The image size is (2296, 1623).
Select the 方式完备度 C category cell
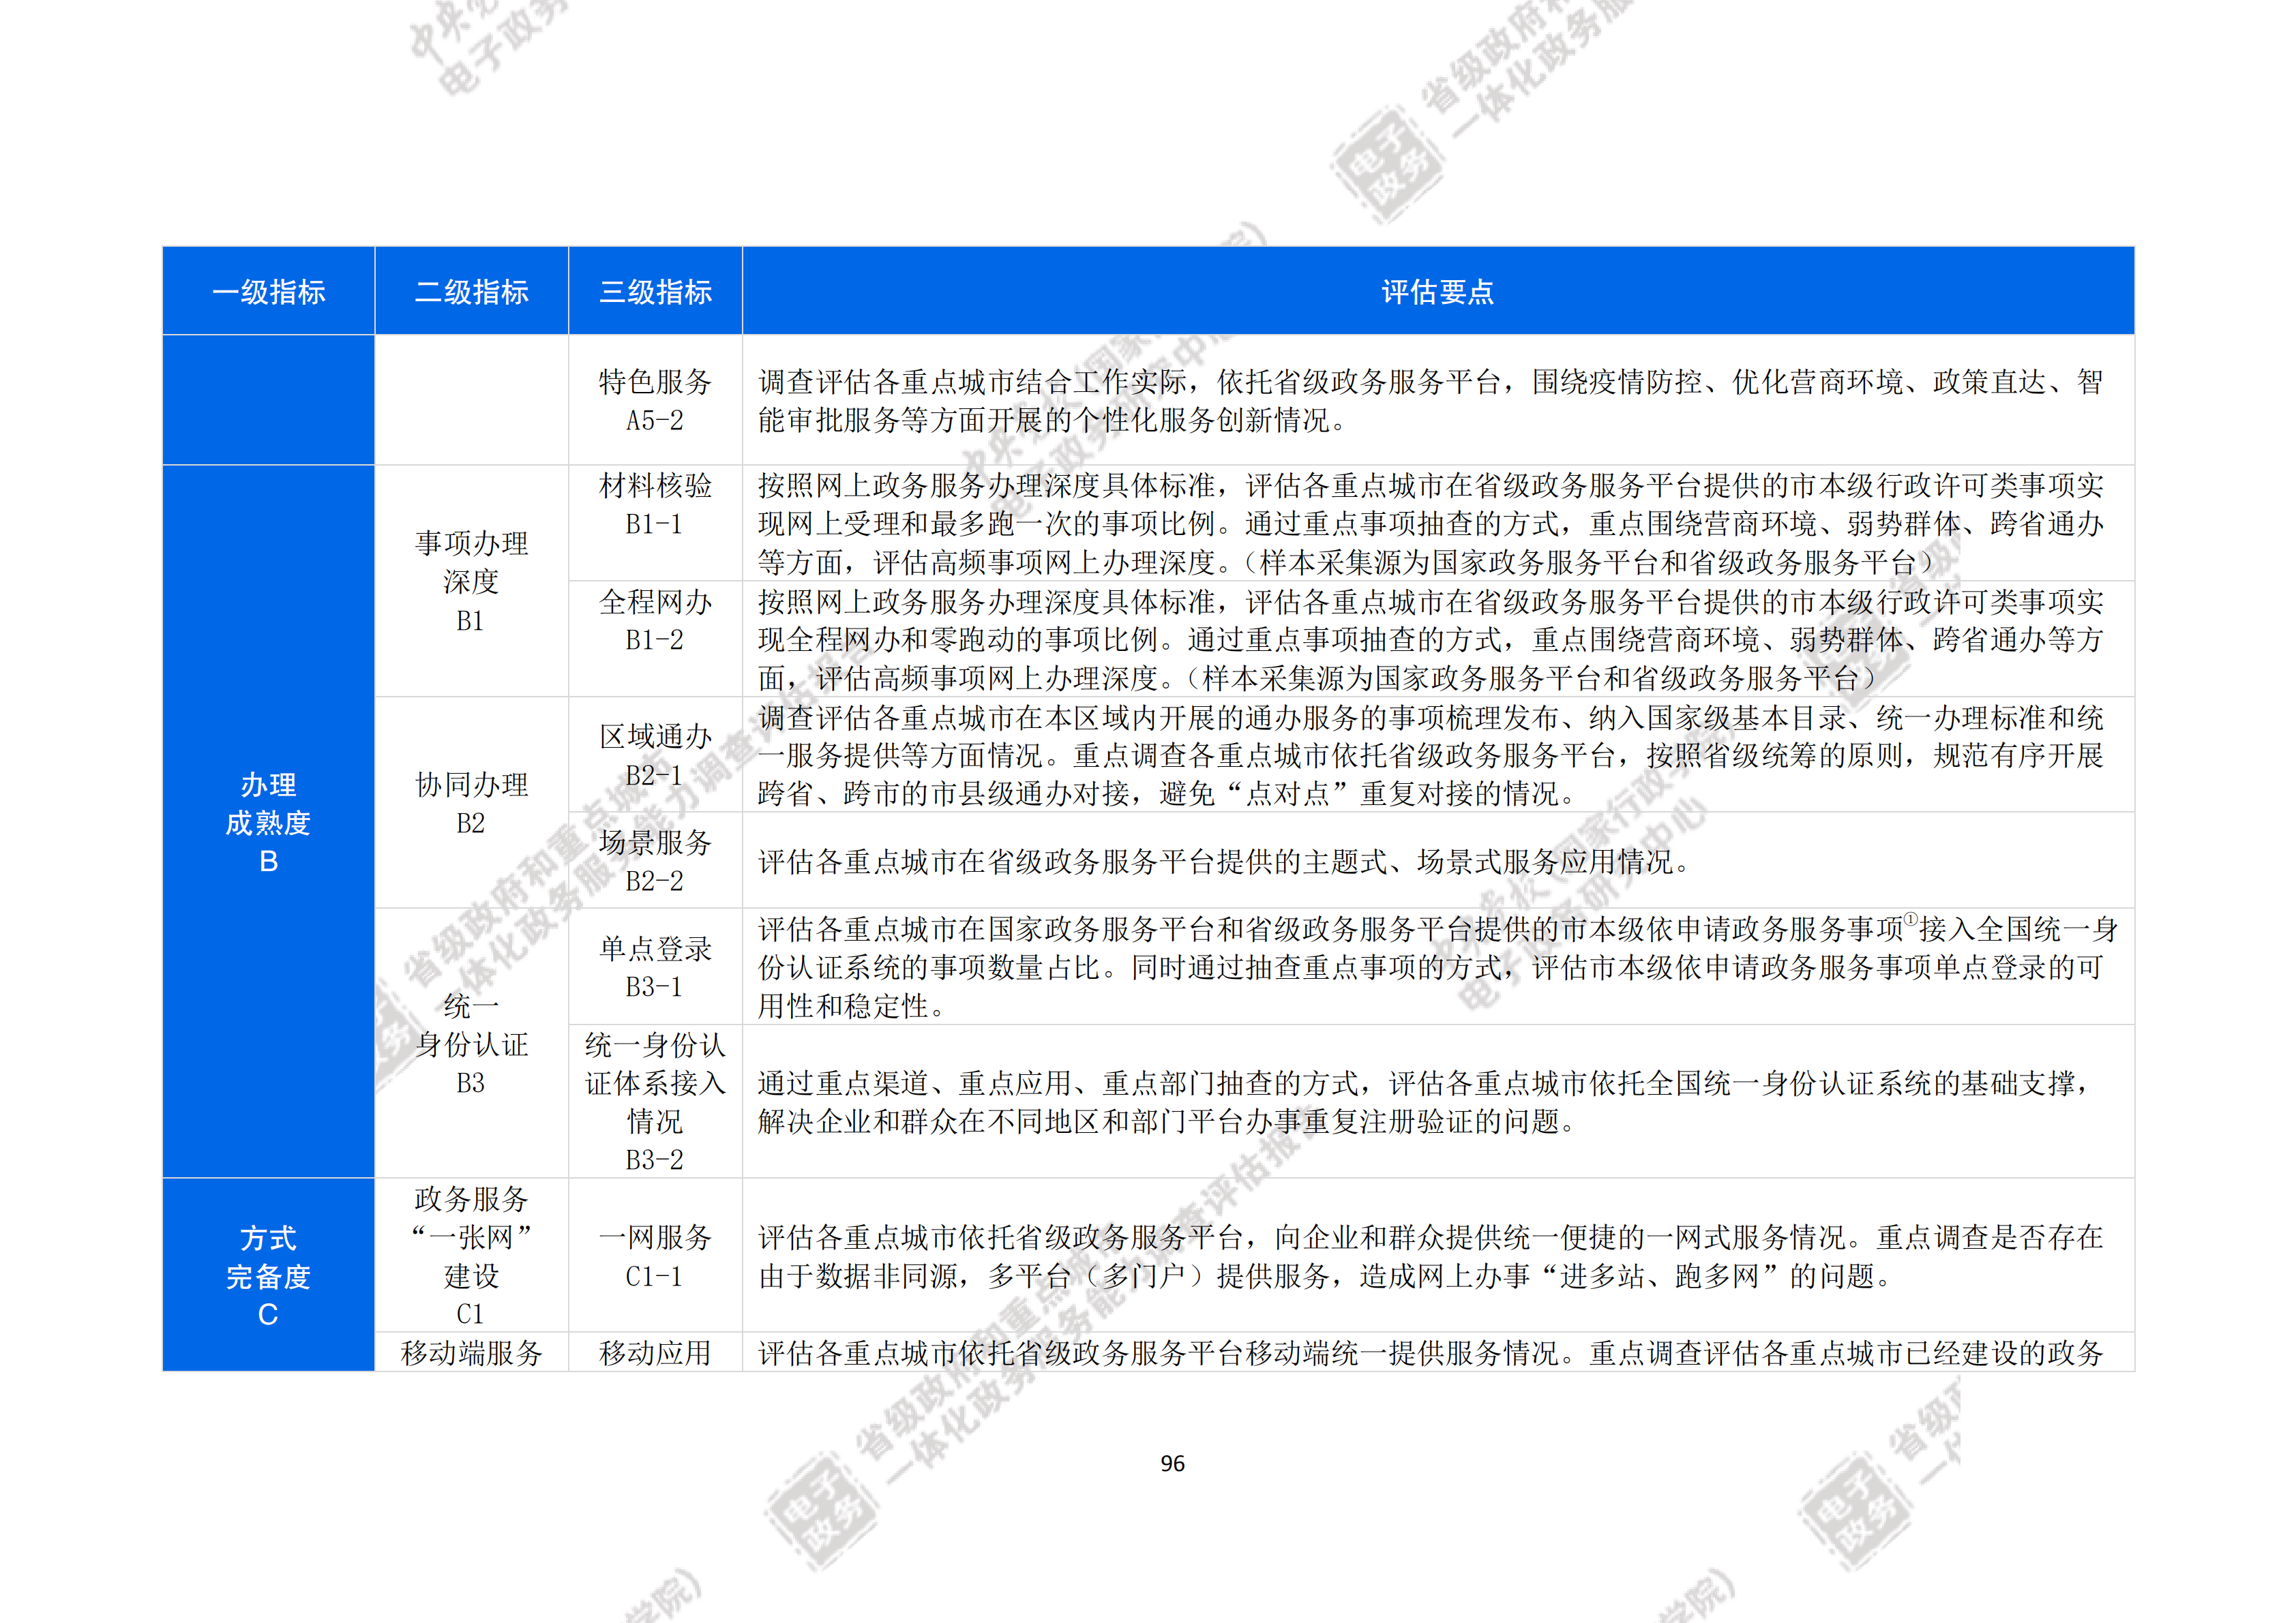268,1275
